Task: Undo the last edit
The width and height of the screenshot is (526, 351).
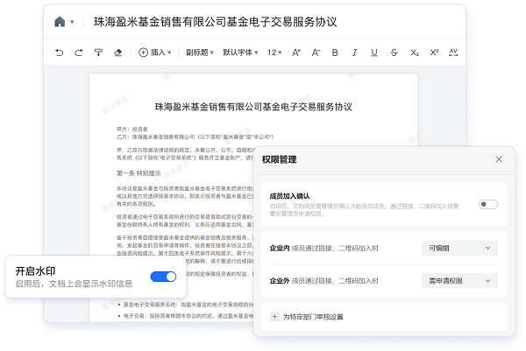Action: 59,53
